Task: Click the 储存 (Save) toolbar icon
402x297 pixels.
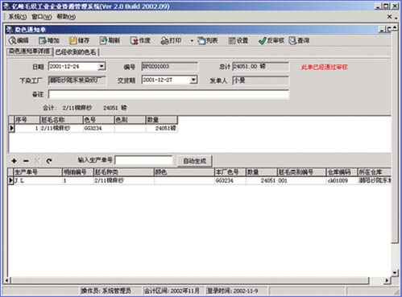Action: click(x=73, y=40)
